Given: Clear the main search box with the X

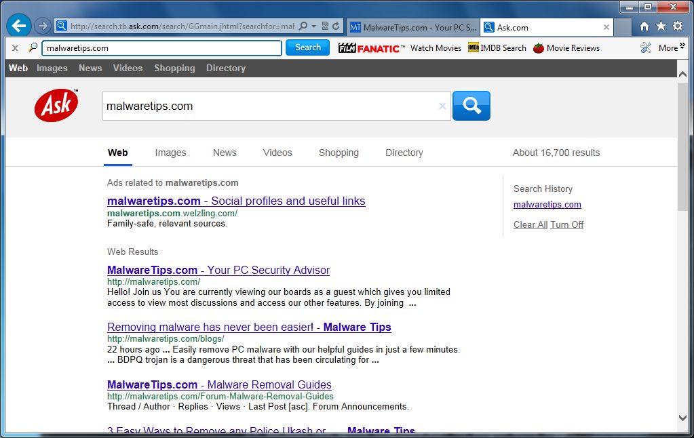Looking at the screenshot, I should pyautogui.click(x=442, y=106).
